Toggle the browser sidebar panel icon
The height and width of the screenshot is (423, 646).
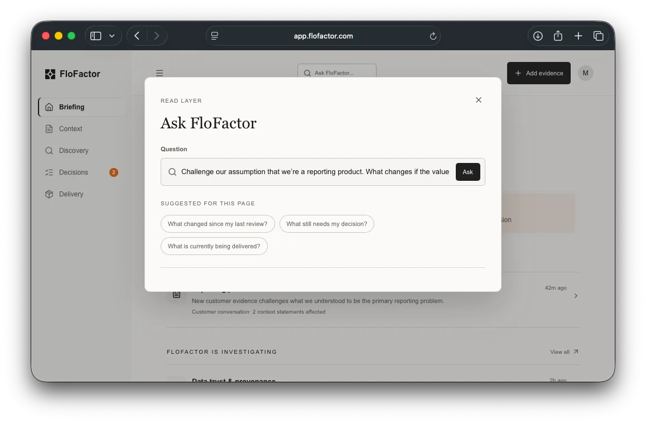(95, 36)
